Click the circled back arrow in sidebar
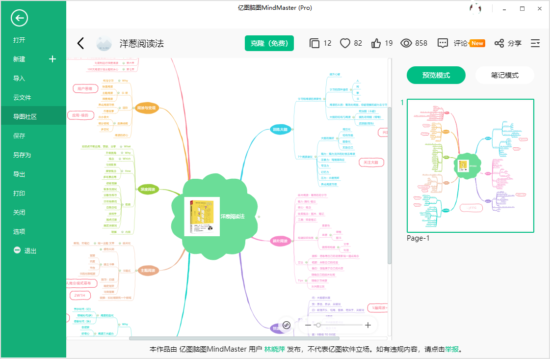550x359 pixels. coord(19,18)
